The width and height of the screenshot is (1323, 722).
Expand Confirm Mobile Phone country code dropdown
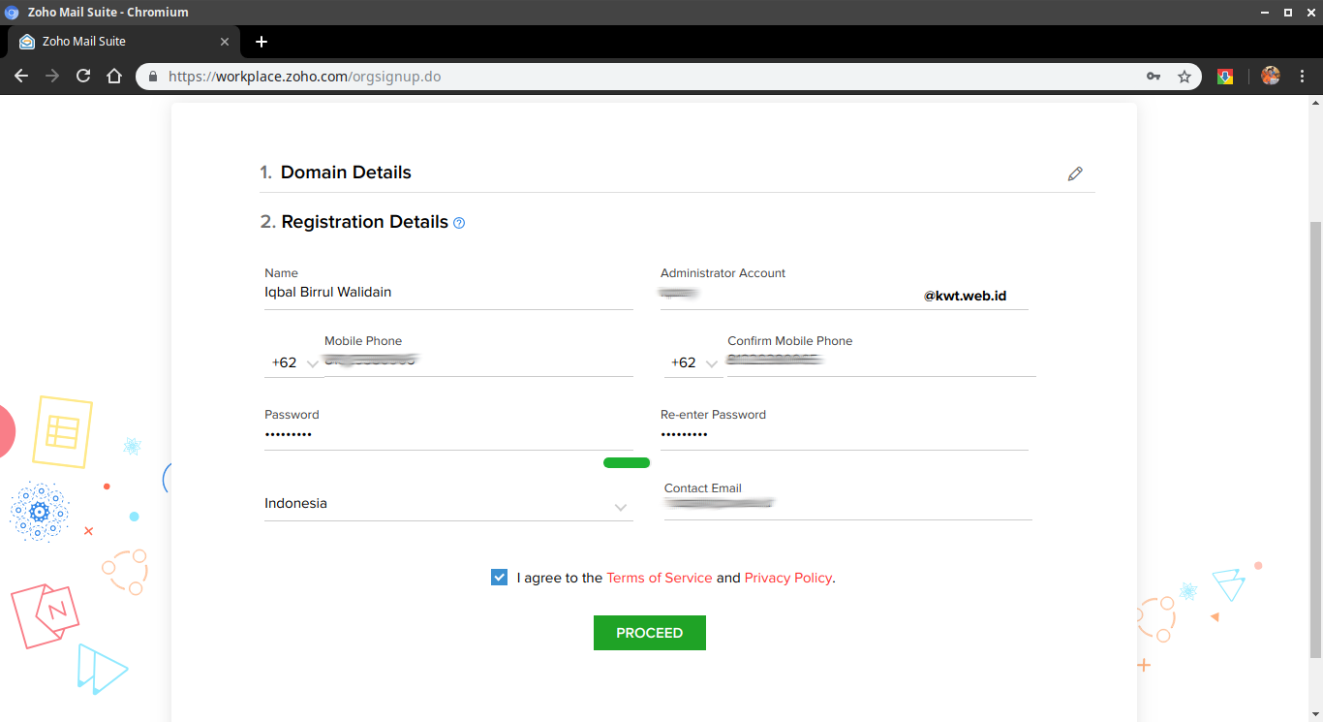pos(694,363)
